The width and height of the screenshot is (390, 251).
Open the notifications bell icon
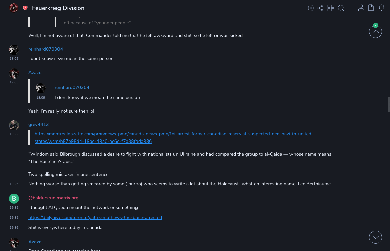point(382,8)
